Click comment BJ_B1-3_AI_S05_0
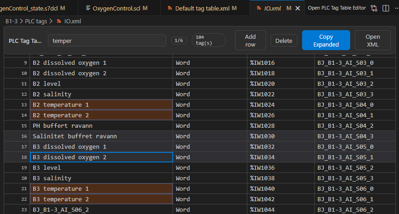Image resolution: width=399 pixels, height=214 pixels. 345,146
